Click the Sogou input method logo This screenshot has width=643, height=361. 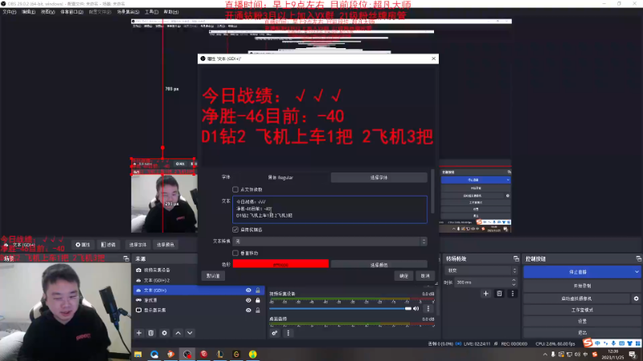point(588,343)
